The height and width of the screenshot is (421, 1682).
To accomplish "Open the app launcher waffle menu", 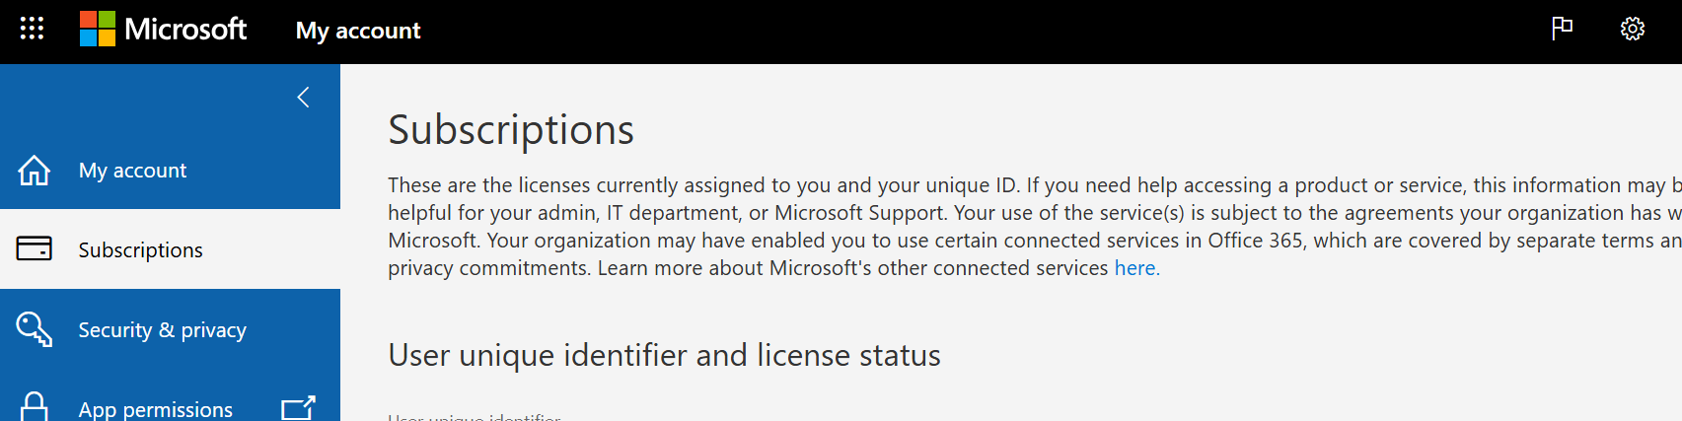I will coord(32,29).
